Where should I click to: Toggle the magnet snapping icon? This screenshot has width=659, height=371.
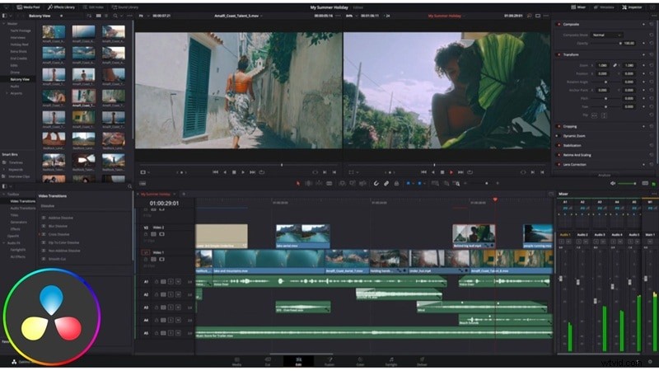(x=376, y=183)
